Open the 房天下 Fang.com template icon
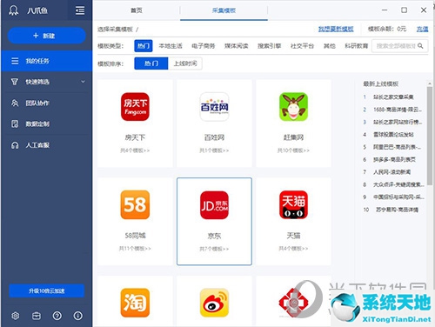The image size is (435, 327). pyautogui.click(x=135, y=107)
